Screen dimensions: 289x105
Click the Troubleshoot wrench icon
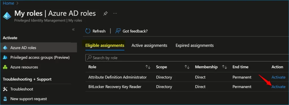tap(5, 89)
